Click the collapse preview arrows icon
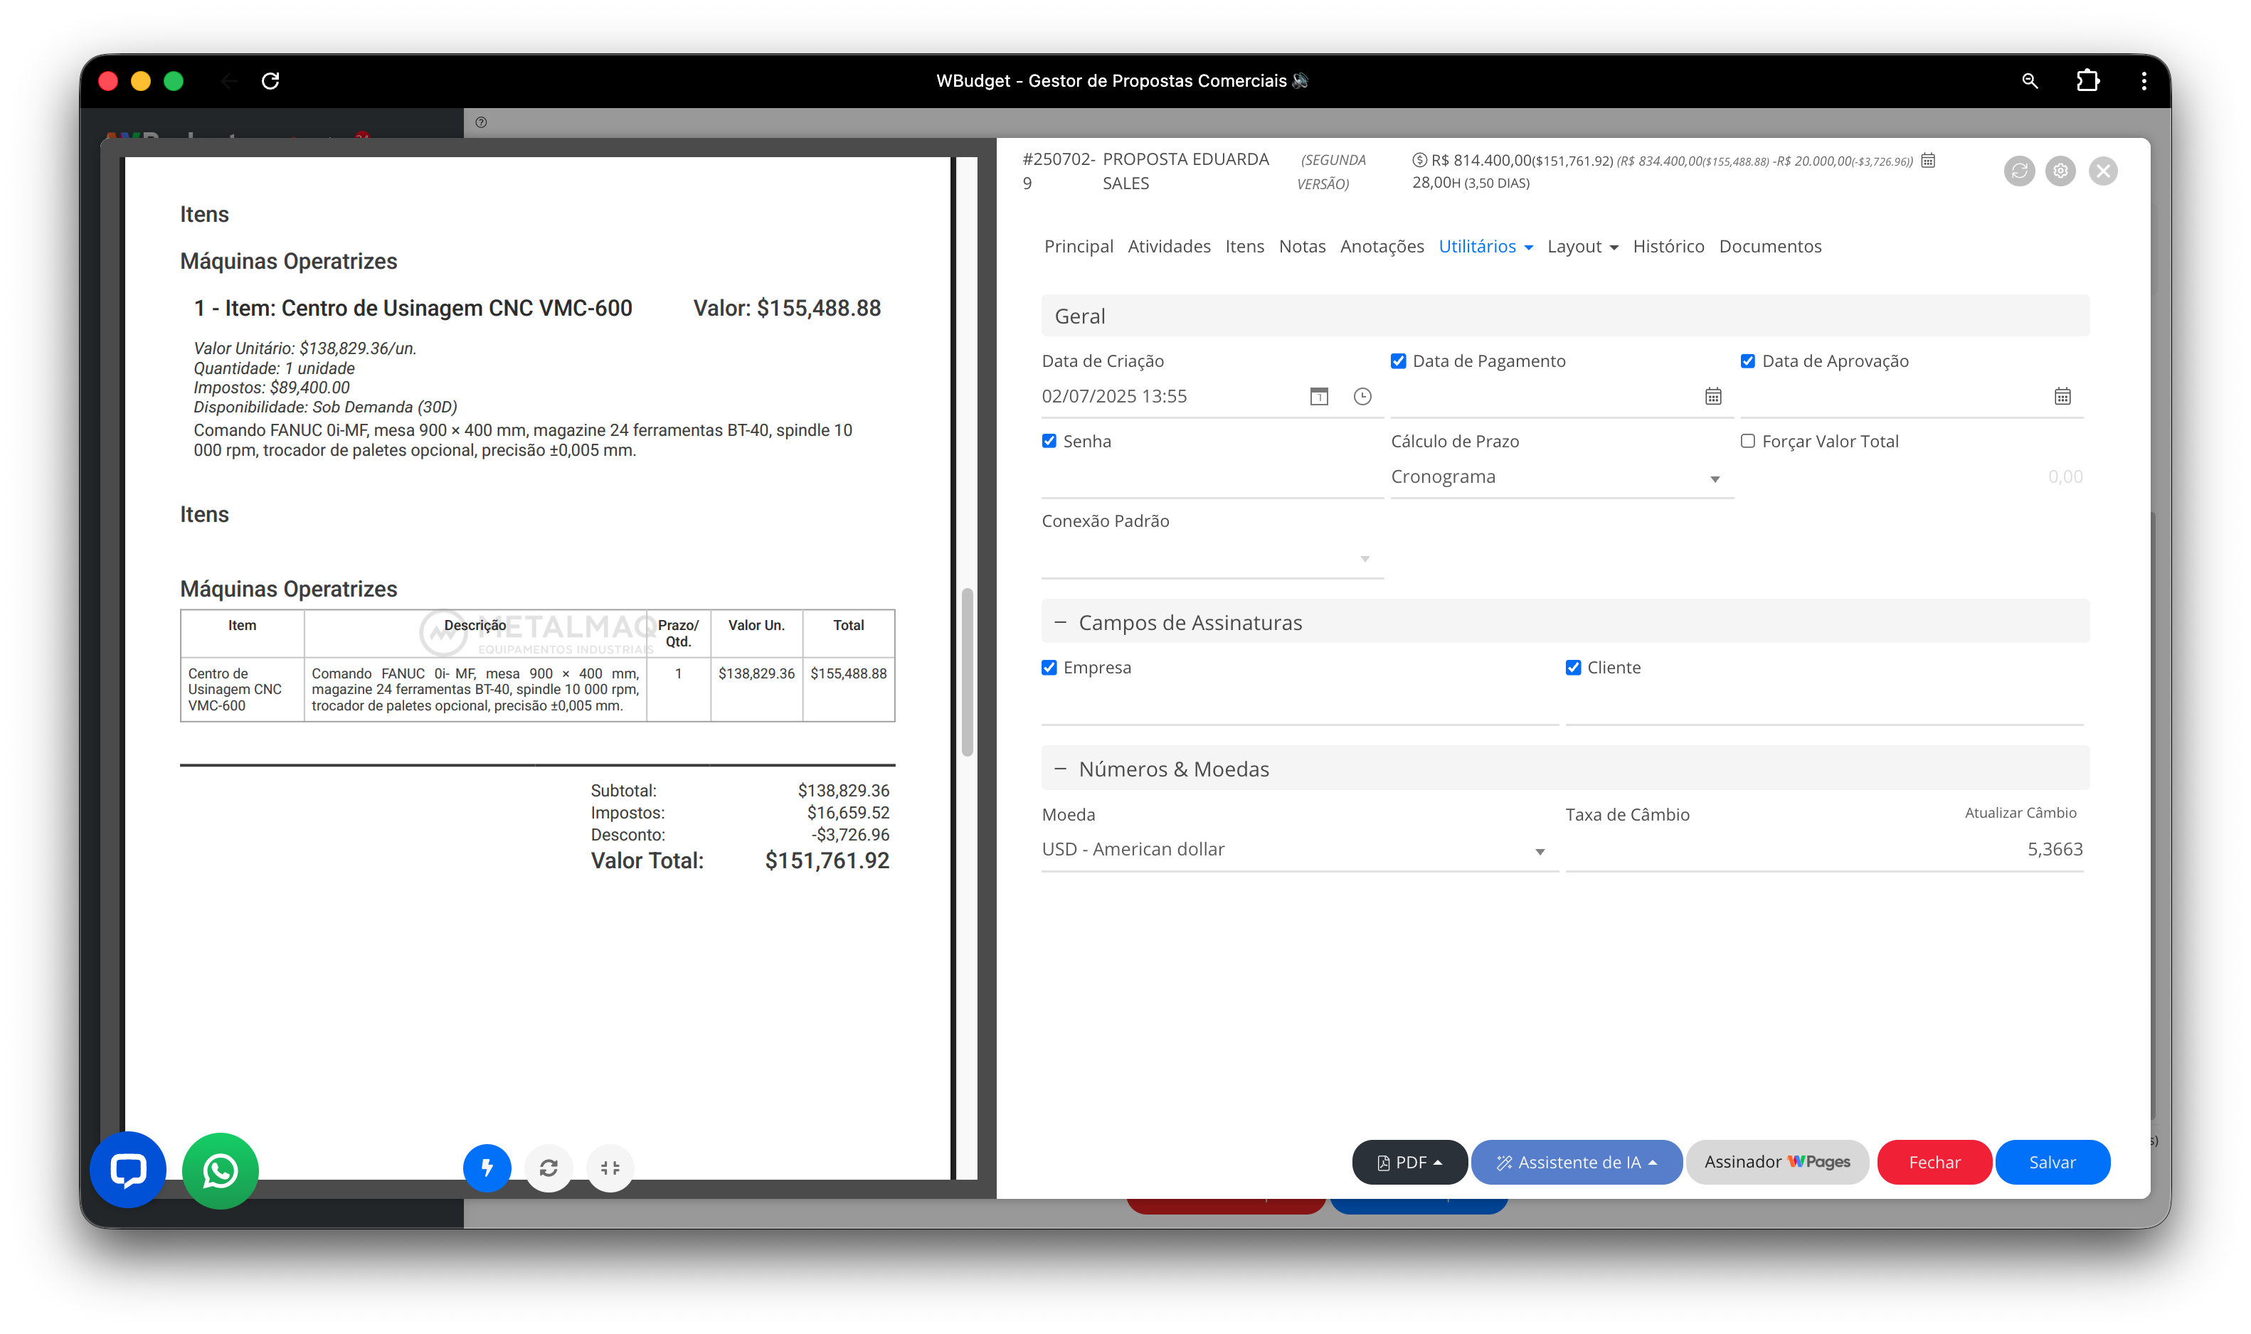Viewport: 2251px width, 1334px height. [x=610, y=1168]
